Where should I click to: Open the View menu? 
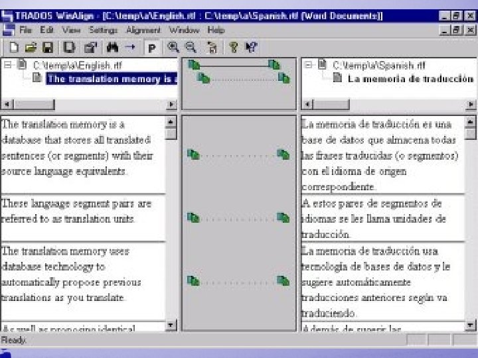tap(71, 30)
